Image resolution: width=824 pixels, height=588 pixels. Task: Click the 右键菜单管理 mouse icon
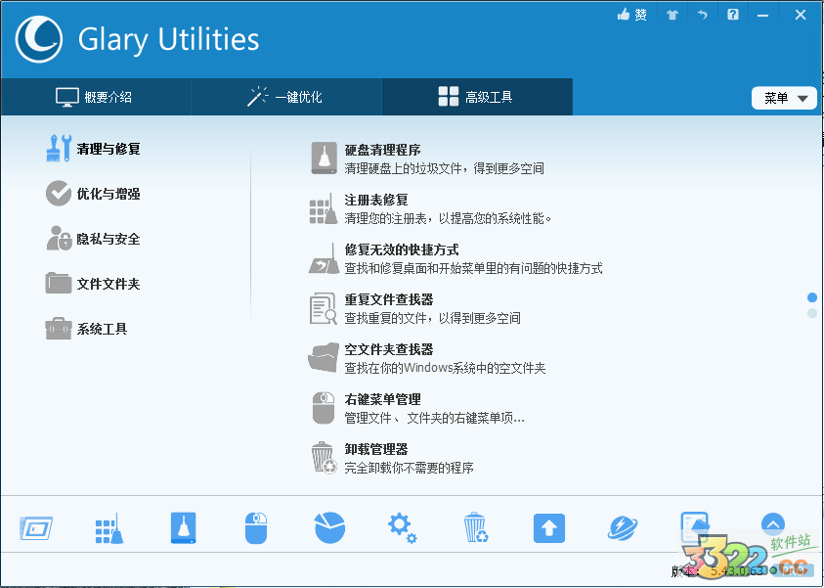(324, 408)
